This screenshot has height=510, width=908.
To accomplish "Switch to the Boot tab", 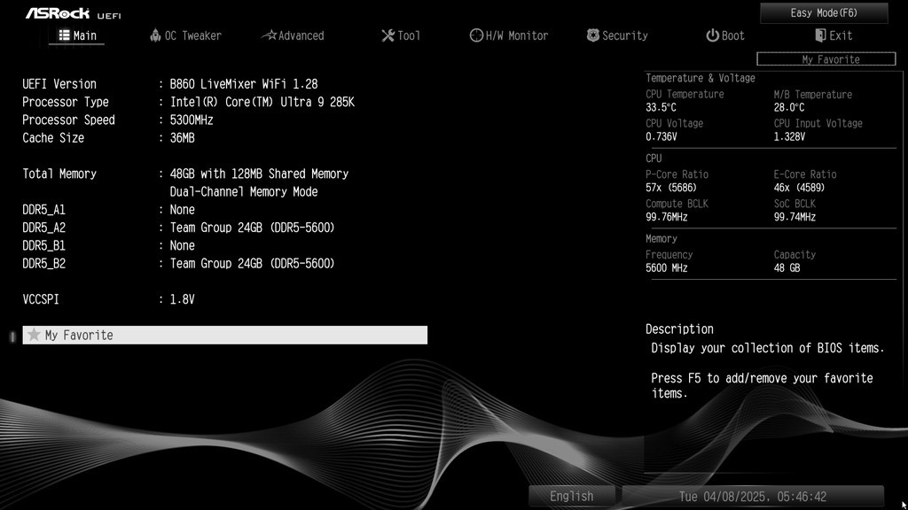I will [x=724, y=35].
